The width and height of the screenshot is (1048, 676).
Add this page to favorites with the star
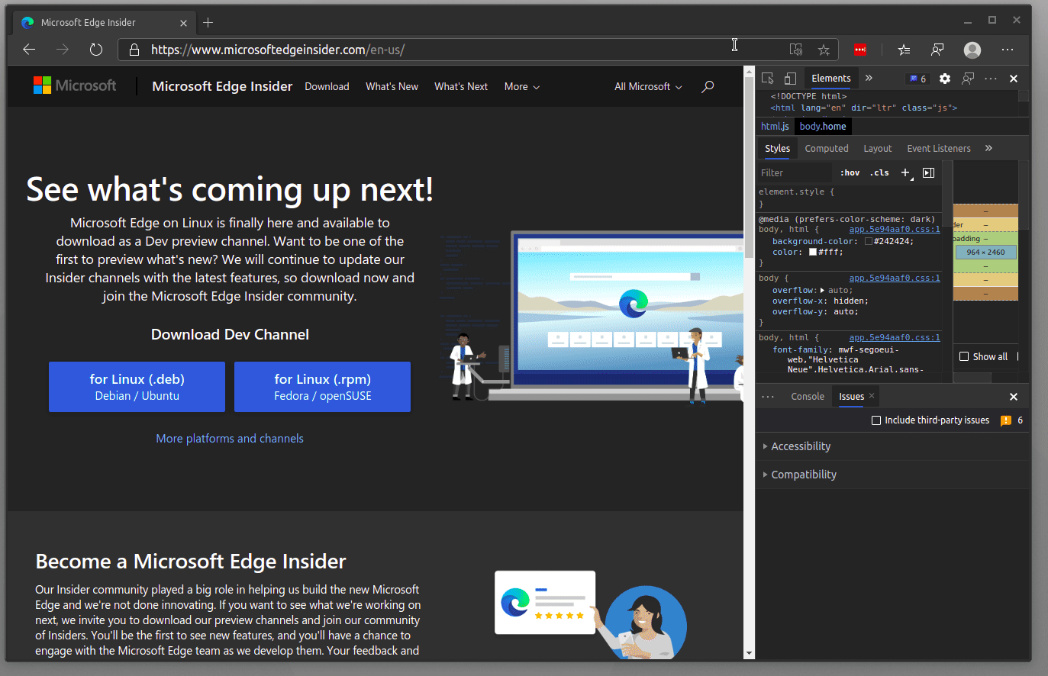tap(824, 50)
